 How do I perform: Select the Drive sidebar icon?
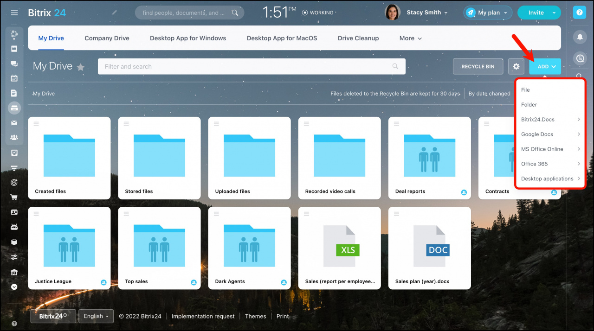coord(14,108)
